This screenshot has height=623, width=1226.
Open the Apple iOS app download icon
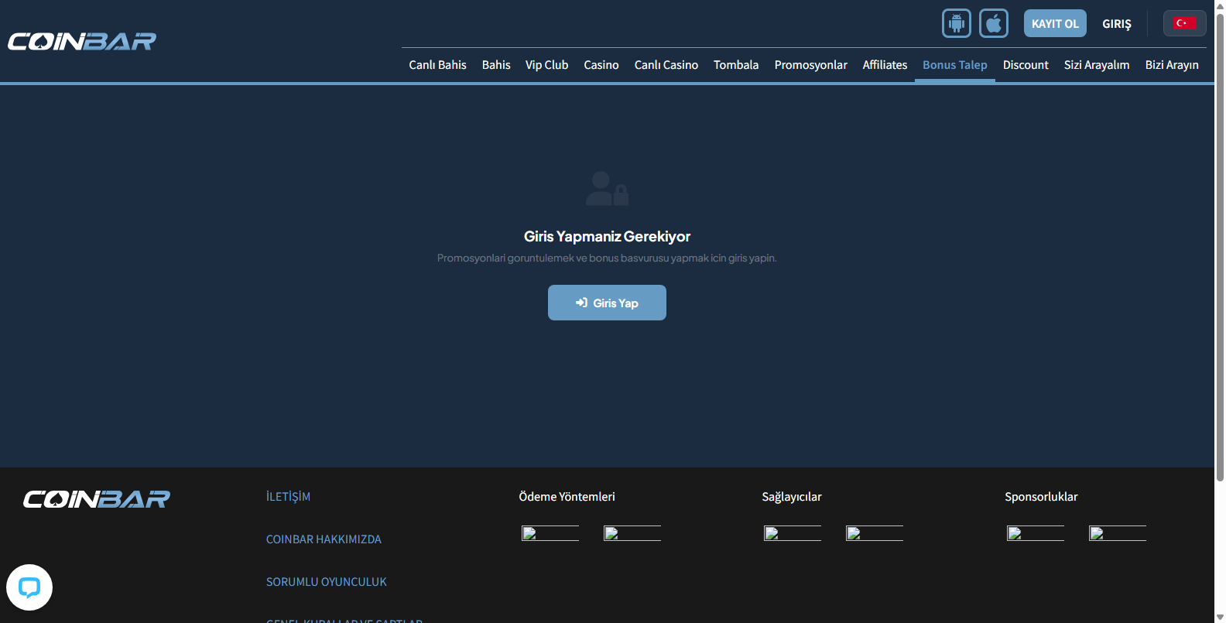tap(994, 23)
